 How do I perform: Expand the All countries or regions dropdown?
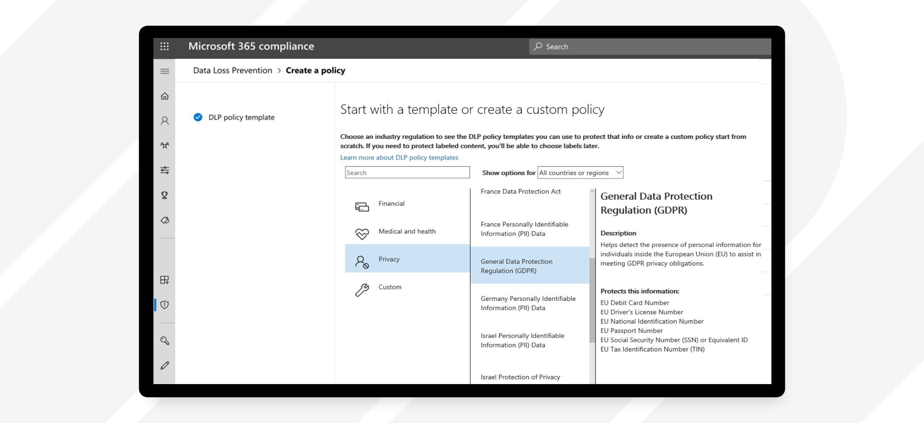(580, 173)
